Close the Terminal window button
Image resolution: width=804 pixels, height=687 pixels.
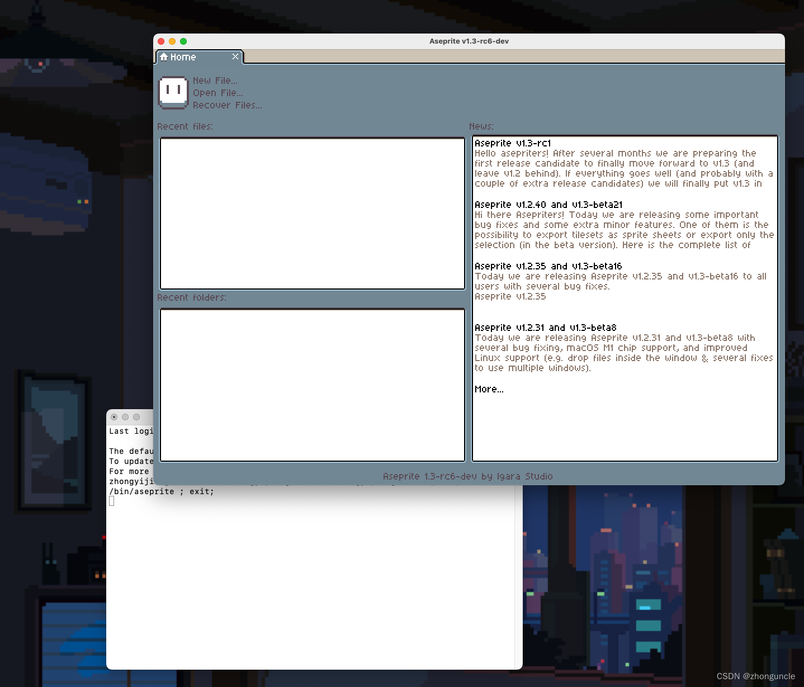tap(114, 417)
